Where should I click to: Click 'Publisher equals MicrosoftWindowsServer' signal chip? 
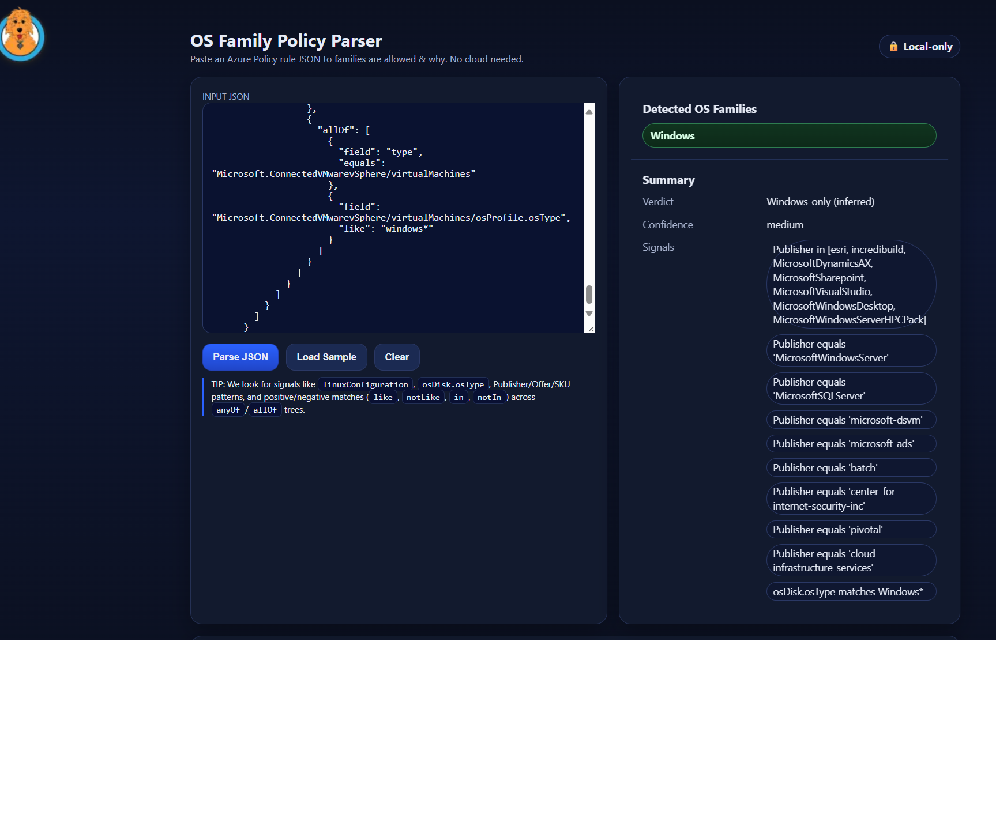pyautogui.click(x=851, y=351)
